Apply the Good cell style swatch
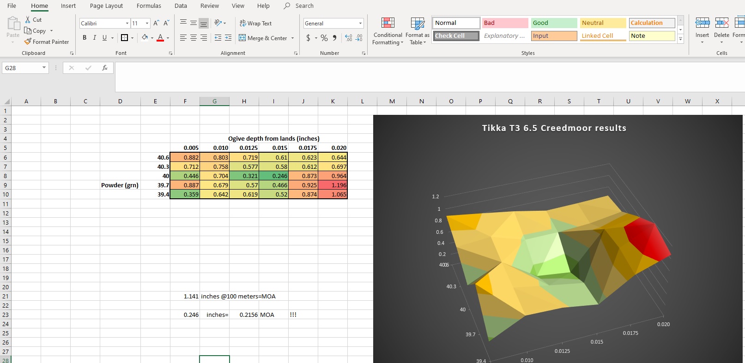 (553, 23)
